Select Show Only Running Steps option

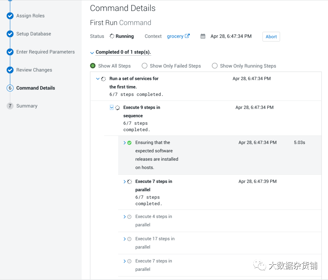tap(215, 66)
